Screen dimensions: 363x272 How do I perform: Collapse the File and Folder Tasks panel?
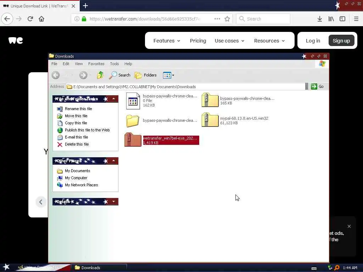point(113,99)
